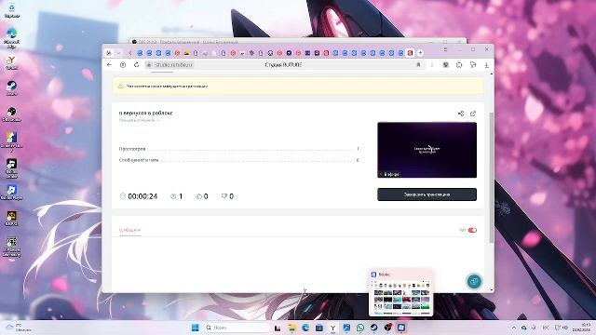The width and height of the screenshot is (596, 335).
Task: Click the yellow warning banner message
Action: click(x=167, y=87)
